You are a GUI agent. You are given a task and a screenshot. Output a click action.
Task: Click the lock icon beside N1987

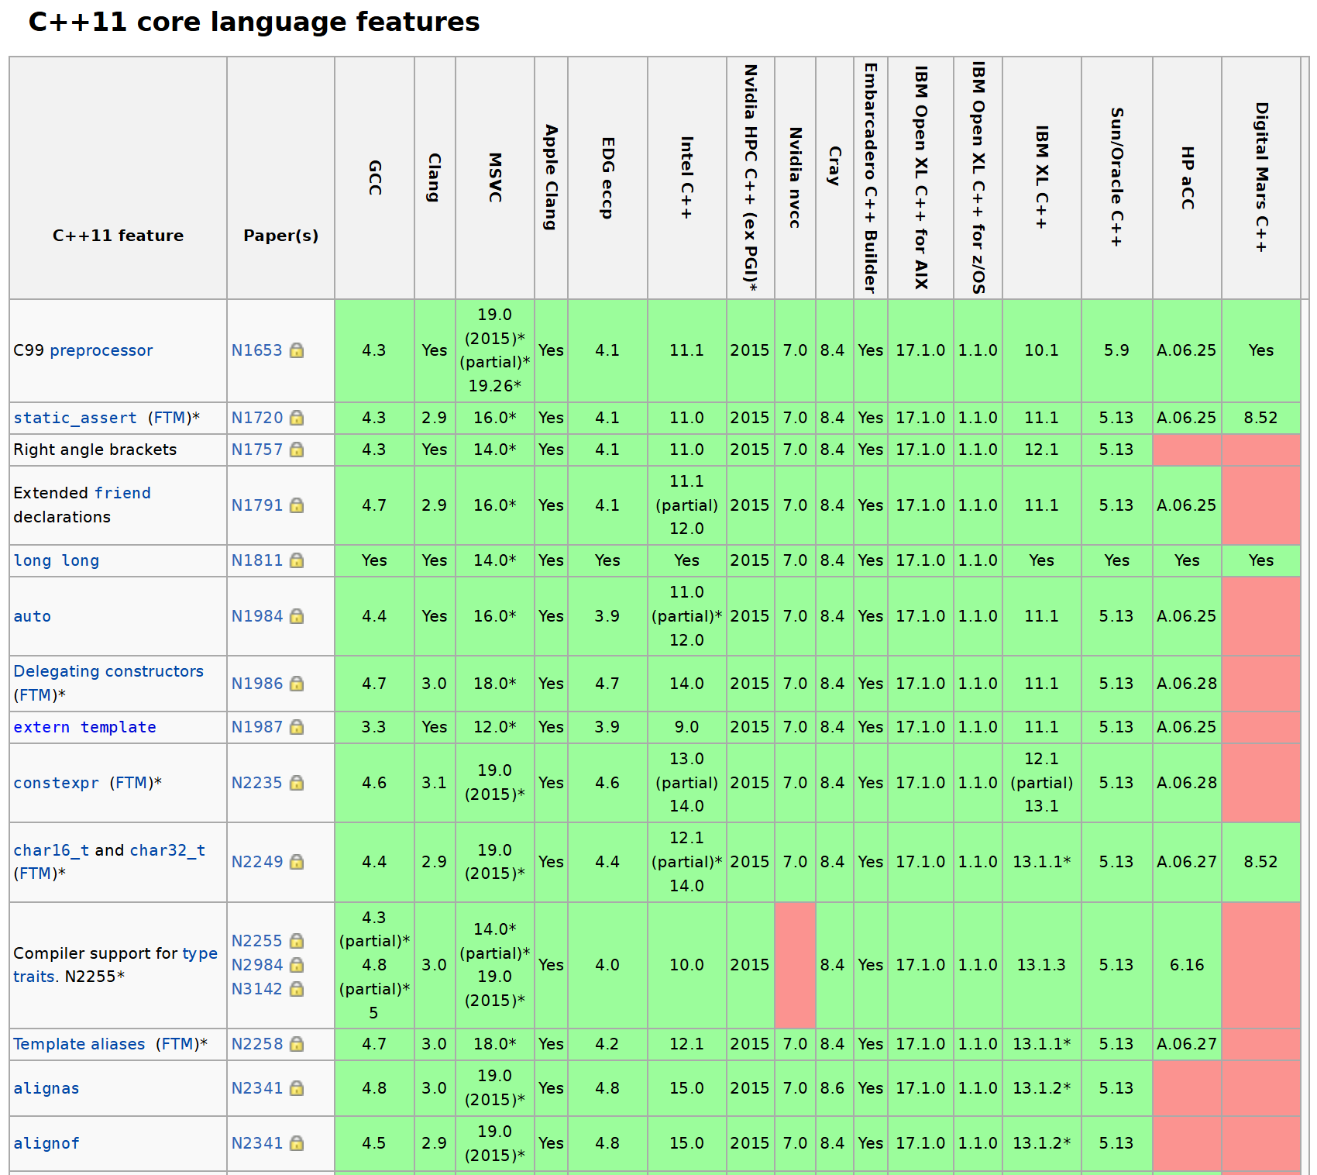pos(297,727)
